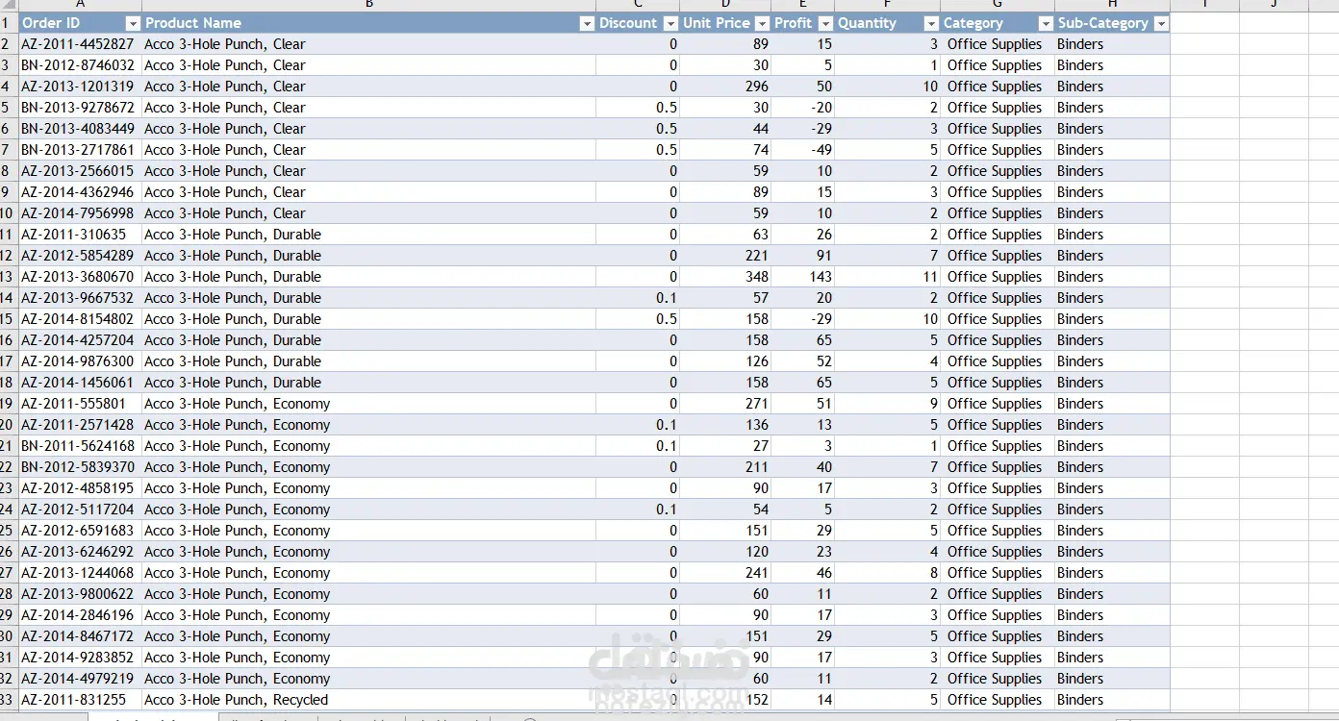Open the Profit column filter dropdown
Viewport: 1339px width, 721px height.
tap(824, 23)
